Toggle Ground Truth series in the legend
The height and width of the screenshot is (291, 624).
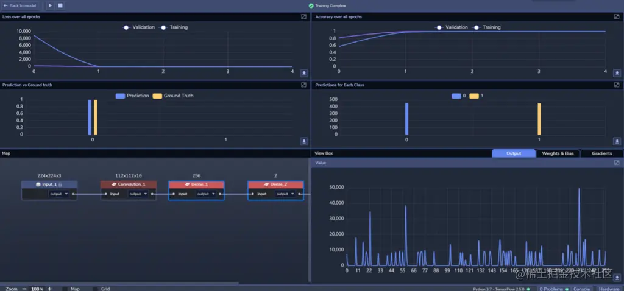pos(173,96)
